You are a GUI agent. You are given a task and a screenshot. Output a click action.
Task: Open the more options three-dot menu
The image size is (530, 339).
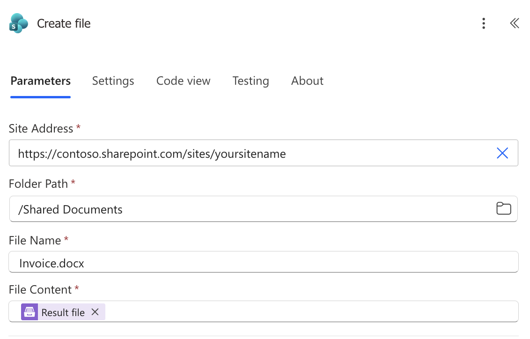484,23
